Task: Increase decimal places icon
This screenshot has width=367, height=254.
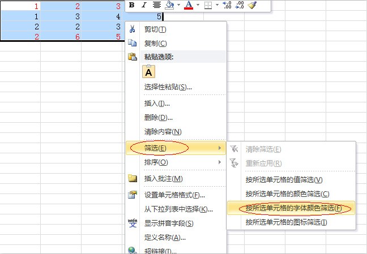Action: point(227,5)
